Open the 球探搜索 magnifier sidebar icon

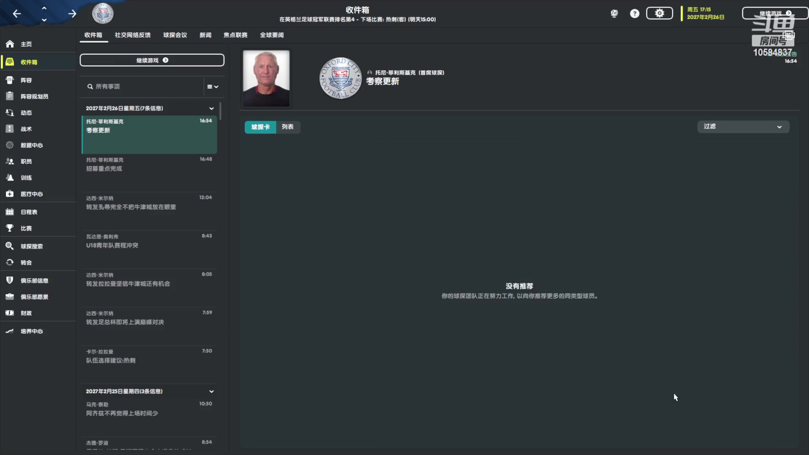[10, 246]
